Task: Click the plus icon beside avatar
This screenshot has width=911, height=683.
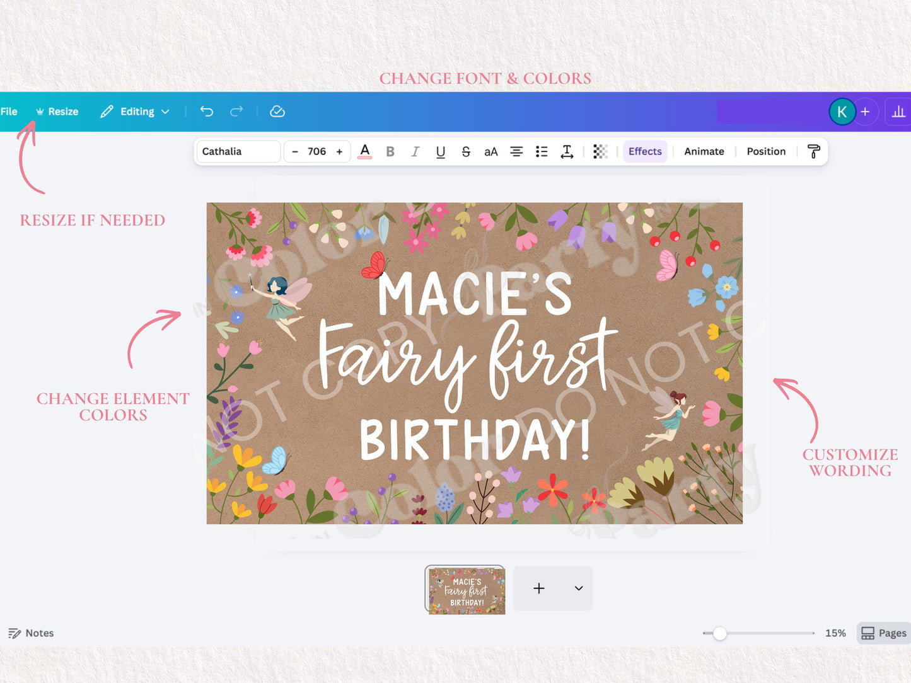Action: coord(866,112)
